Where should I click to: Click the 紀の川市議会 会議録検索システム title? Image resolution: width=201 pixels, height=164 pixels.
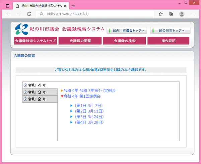coord(67,29)
